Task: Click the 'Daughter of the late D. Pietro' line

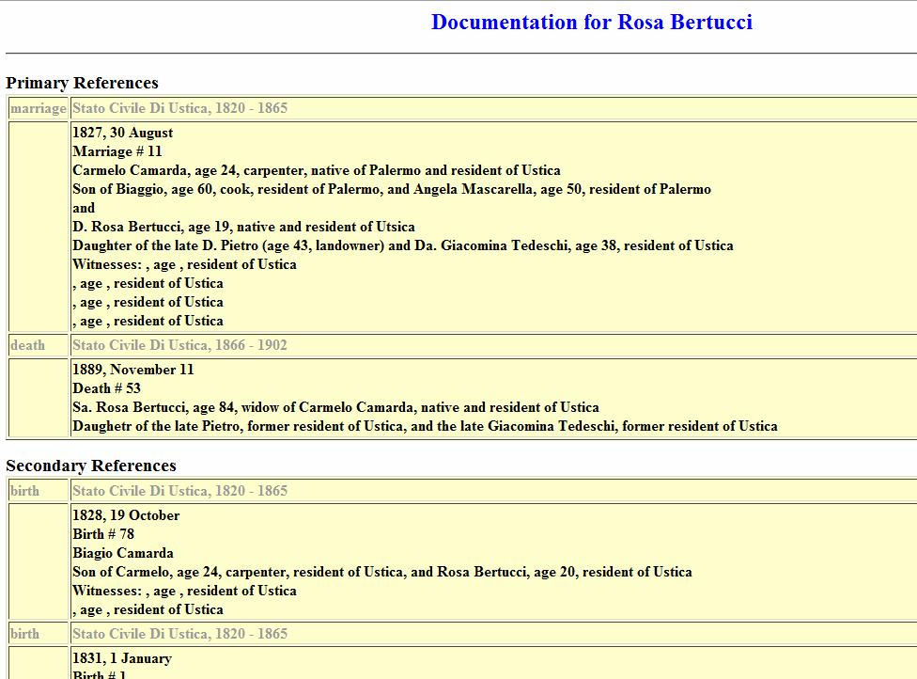Action: click(x=403, y=245)
